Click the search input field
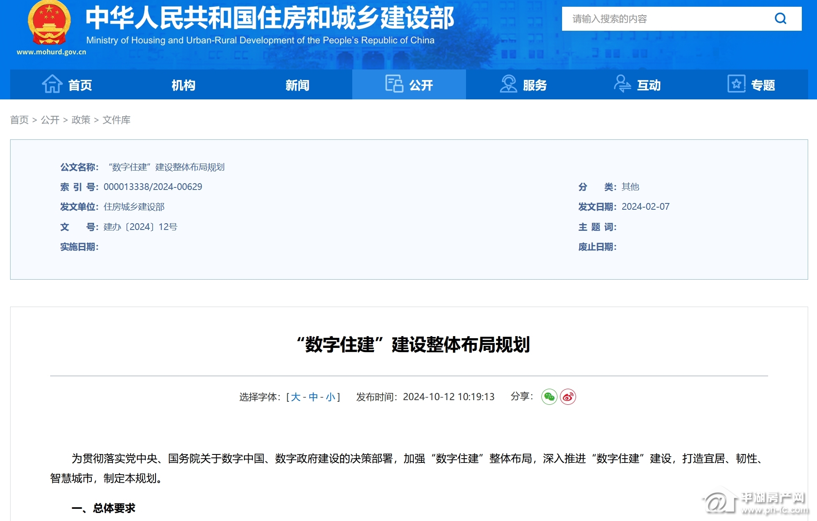817x521 pixels. pyautogui.click(x=668, y=19)
